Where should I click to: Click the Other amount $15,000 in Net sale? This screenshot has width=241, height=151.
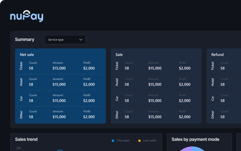[59, 117]
